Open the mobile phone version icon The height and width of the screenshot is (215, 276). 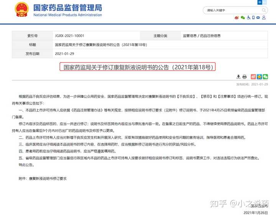pyautogui.click(x=253, y=17)
